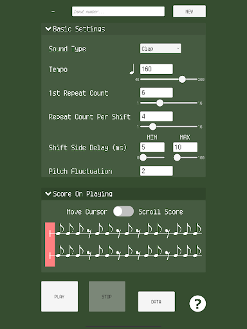Click the NEW button

(x=189, y=12)
